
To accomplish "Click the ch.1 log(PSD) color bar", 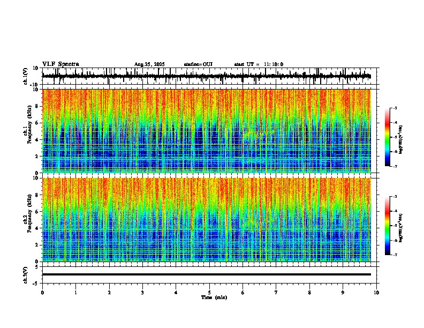I will coord(387,137).
